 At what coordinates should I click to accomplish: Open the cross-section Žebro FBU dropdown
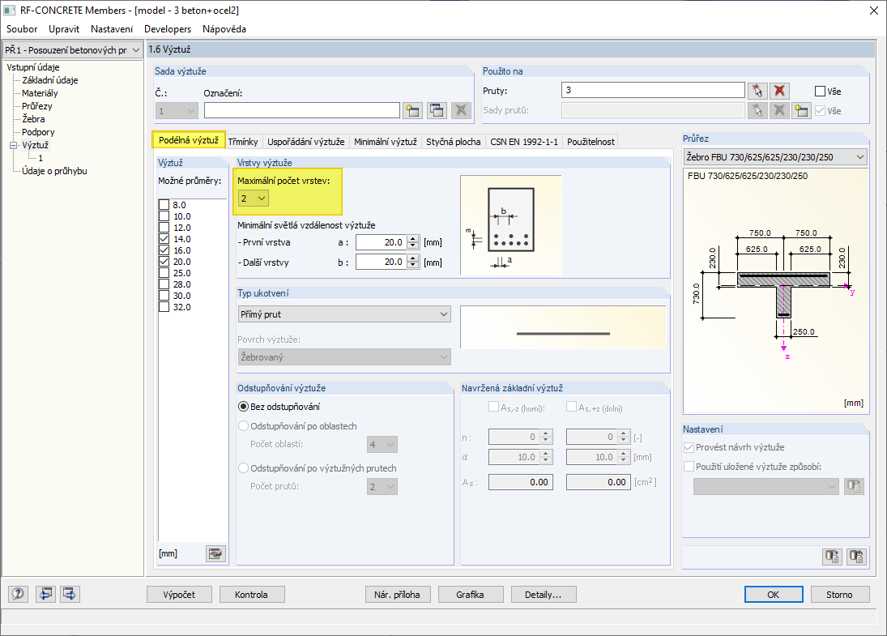point(775,156)
